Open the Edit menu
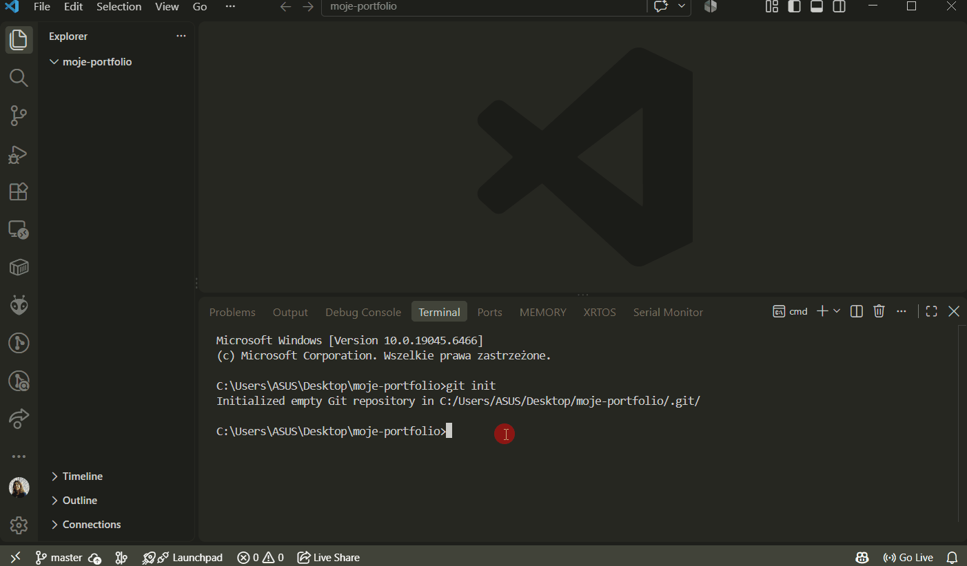Viewport: 967px width, 566px height. pos(73,7)
